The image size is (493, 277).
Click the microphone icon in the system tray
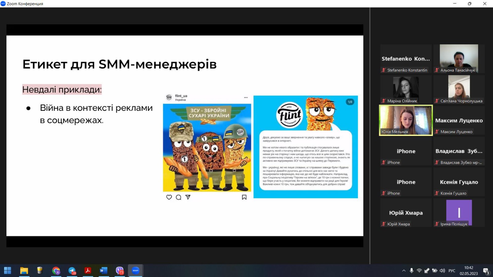point(411,271)
